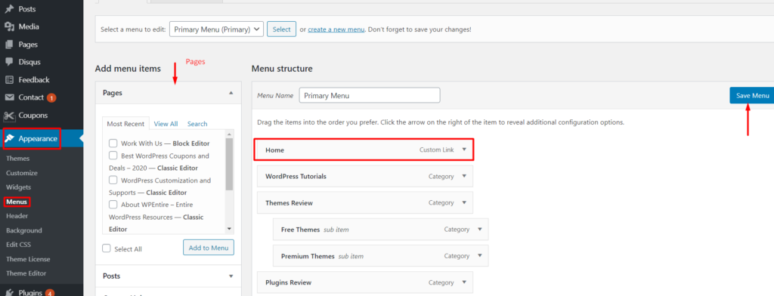Expand the Home menu item options
The image size is (774, 296).
(x=464, y=150)
